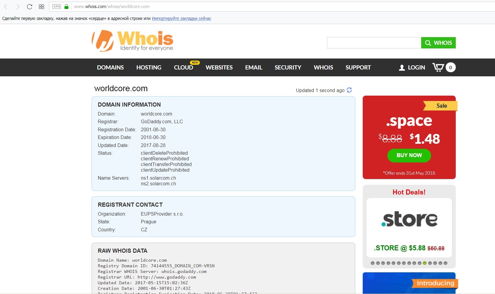The image size is (495, 294).
Task: Click status clientTransferProhibited
Action: 166,165
